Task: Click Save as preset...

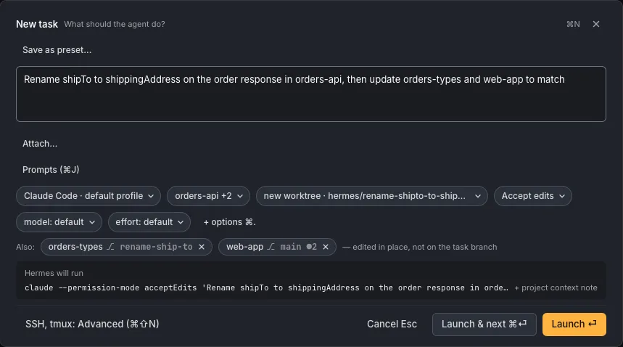Action: (57, 50)
